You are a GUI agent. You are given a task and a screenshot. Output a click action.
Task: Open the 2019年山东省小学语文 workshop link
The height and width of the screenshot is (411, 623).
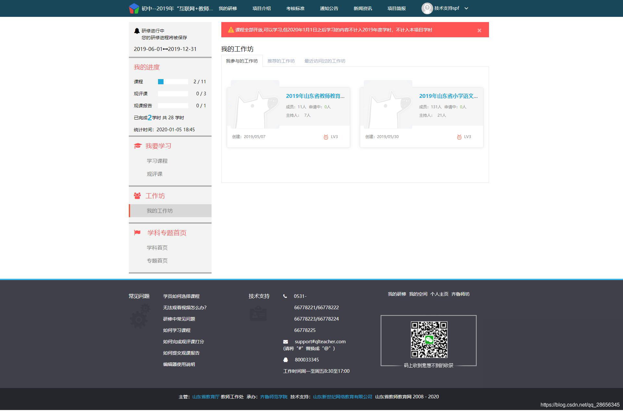click(448, 96)
